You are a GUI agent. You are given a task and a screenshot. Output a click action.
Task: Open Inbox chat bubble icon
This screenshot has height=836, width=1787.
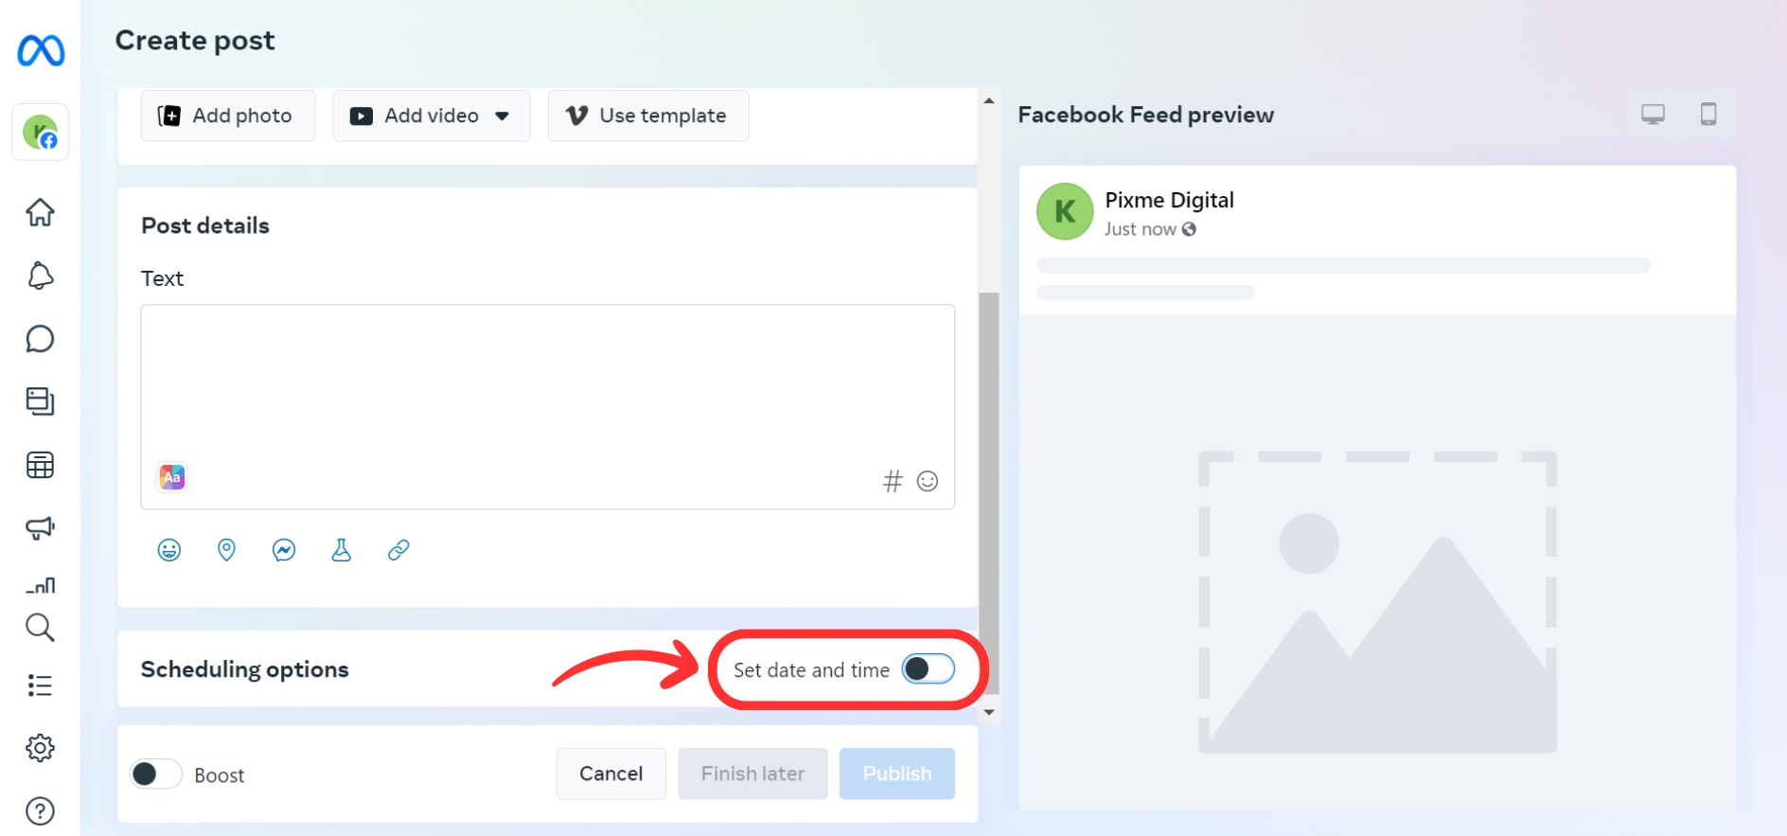[x=40, y=339]
